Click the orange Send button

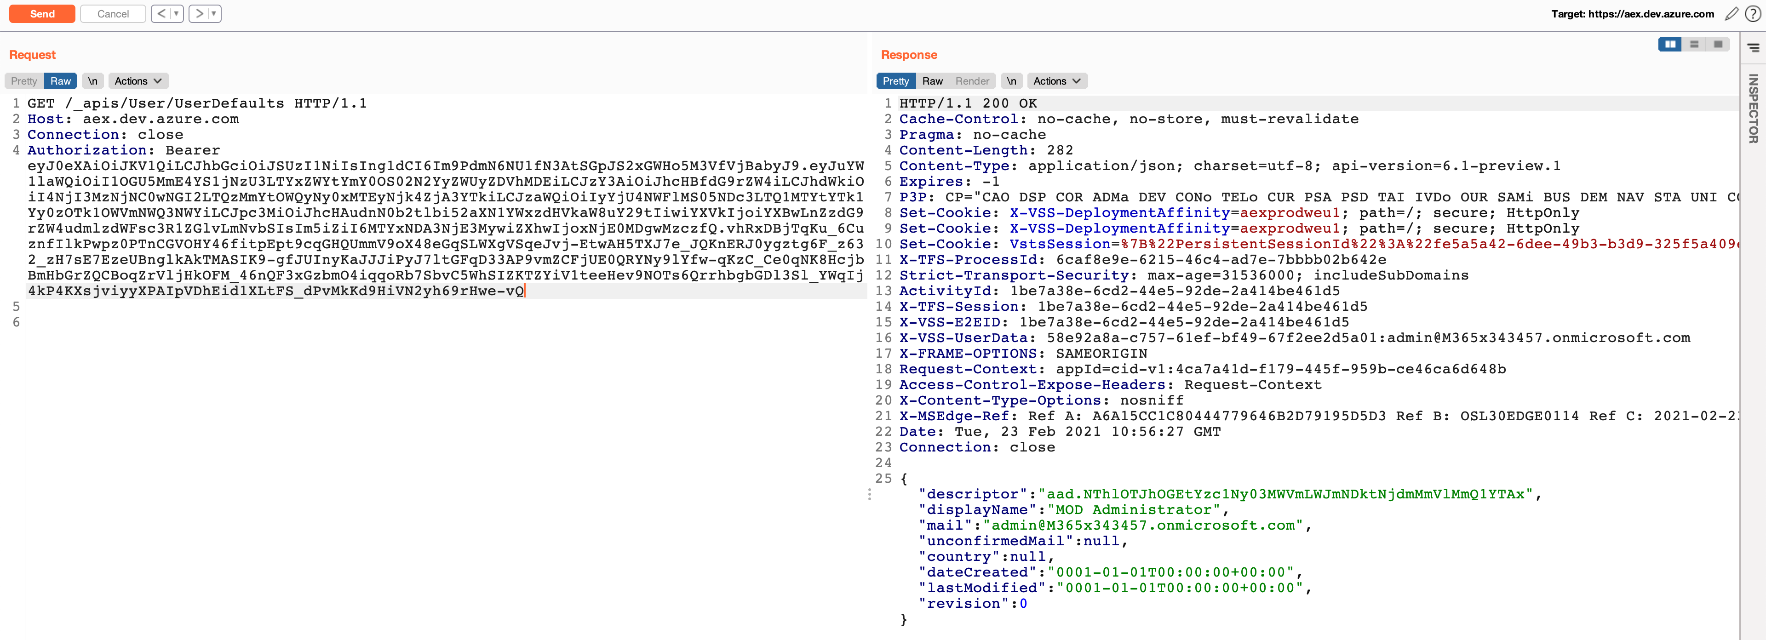(x=42, y=14)
